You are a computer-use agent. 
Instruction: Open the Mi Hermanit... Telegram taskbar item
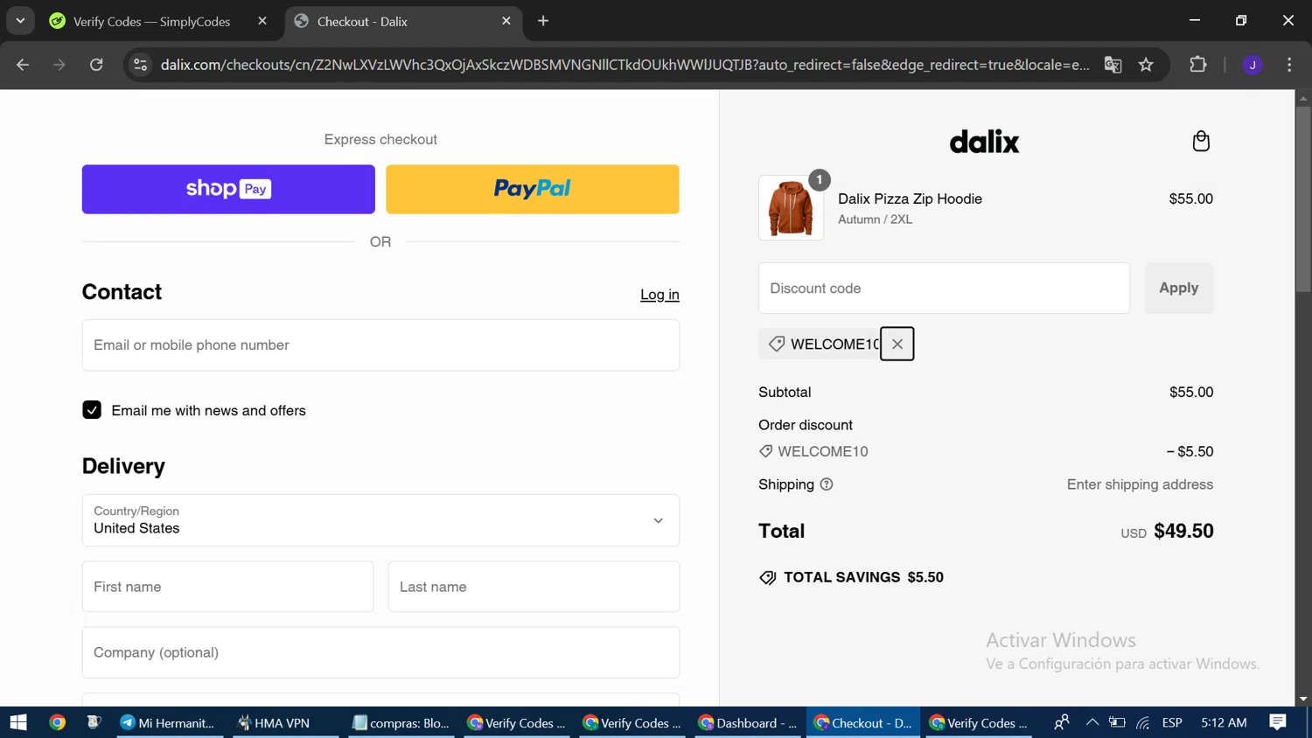167,722
